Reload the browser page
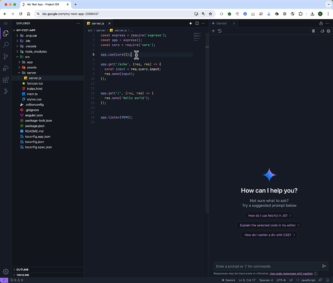This screenshot has height=283, width=333. click(x=21, y=14)
